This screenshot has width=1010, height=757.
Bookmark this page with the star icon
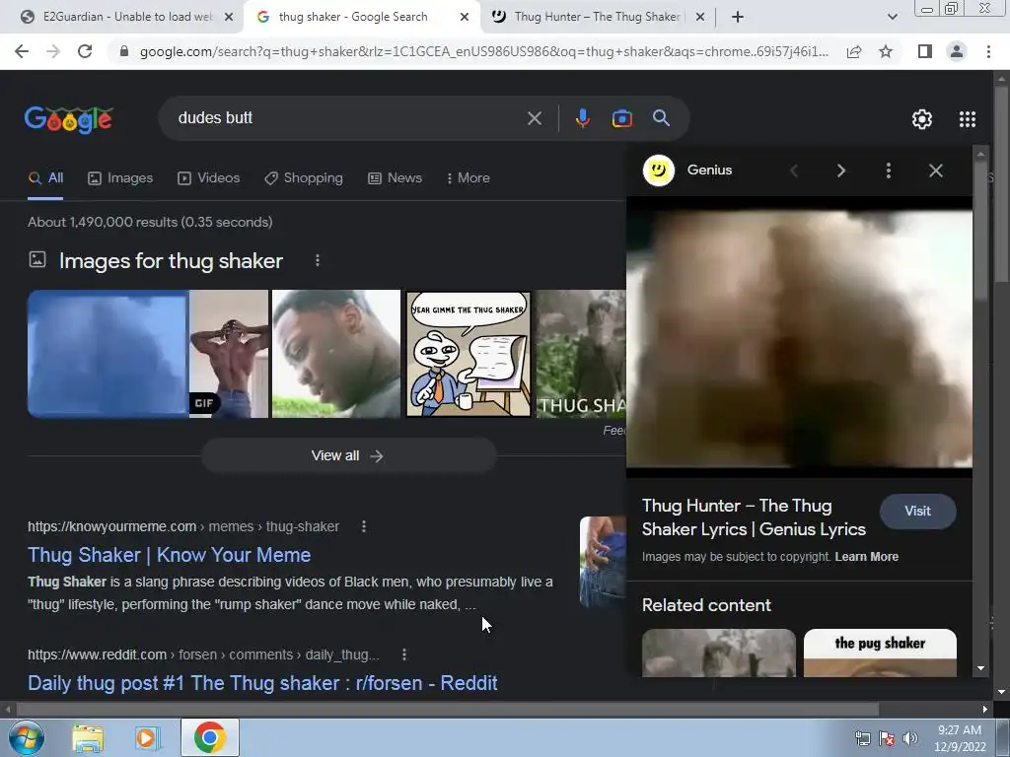886,51
